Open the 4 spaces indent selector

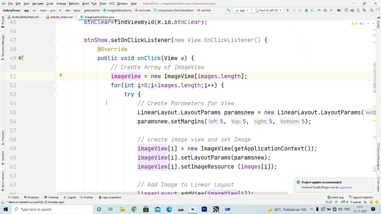pyautogui.click(x=356, y=202)
